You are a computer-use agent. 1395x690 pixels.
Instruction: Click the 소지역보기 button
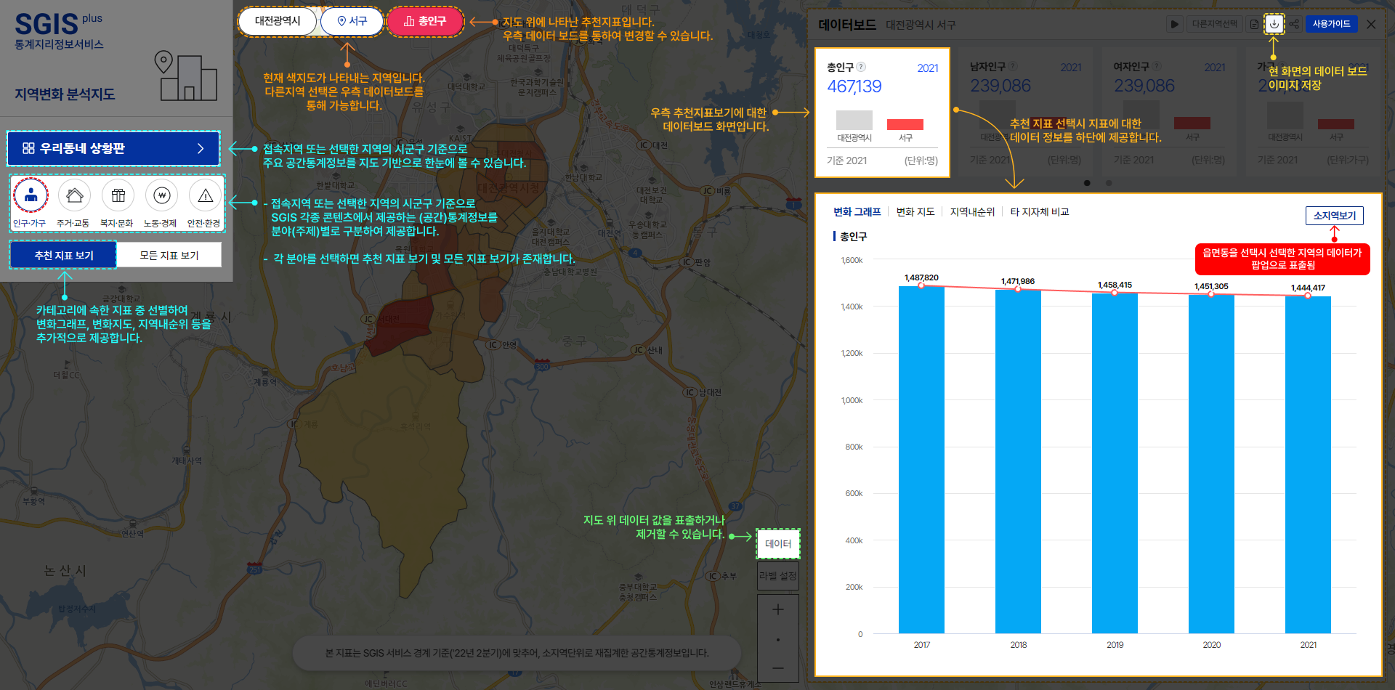point(1334,216)
